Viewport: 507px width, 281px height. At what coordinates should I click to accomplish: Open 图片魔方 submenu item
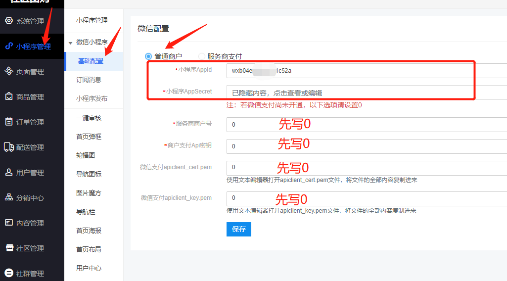89,193
